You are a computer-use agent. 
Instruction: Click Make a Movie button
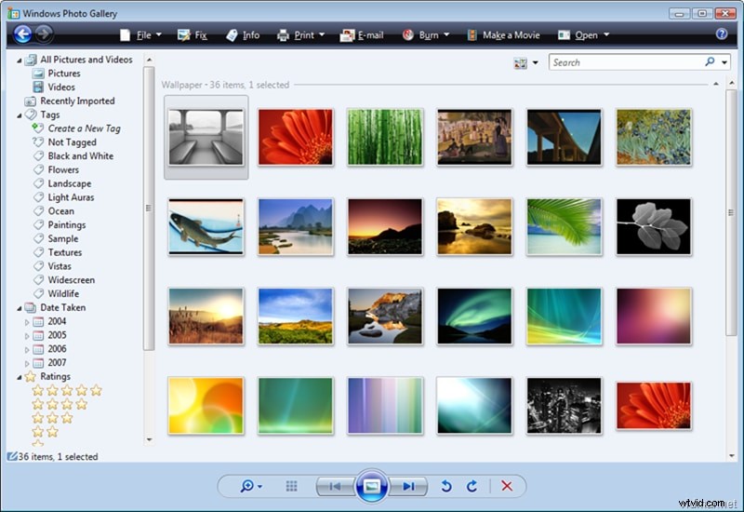(x=503, y=35)
